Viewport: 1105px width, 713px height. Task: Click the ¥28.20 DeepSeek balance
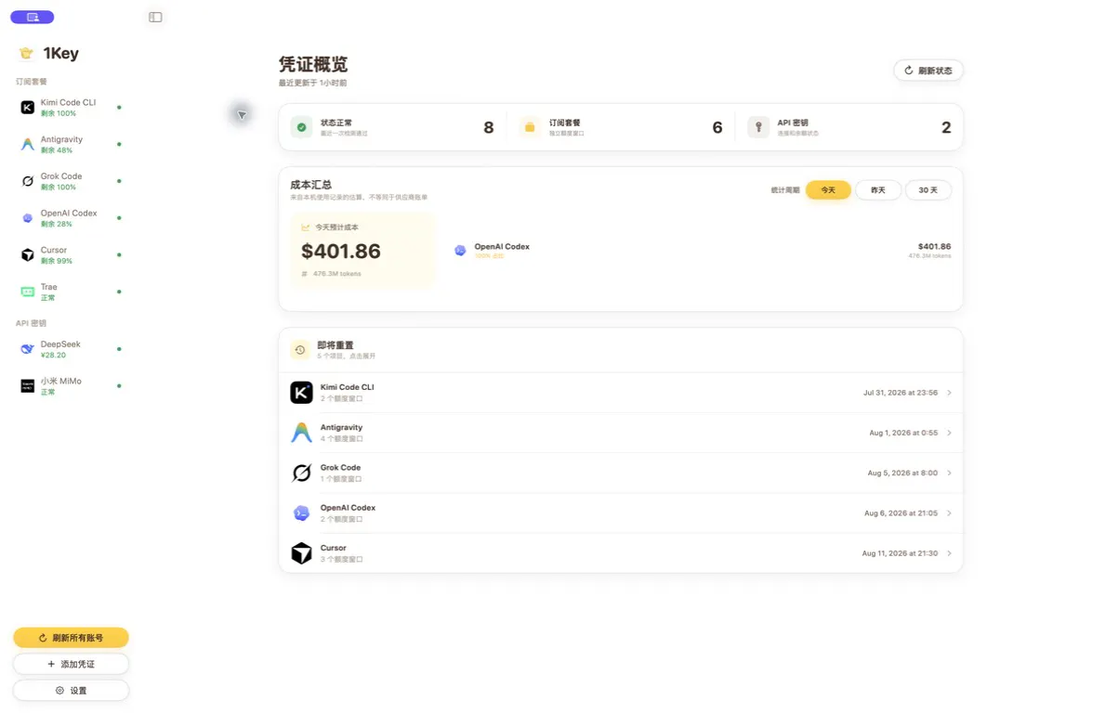[x=53, y=356]
